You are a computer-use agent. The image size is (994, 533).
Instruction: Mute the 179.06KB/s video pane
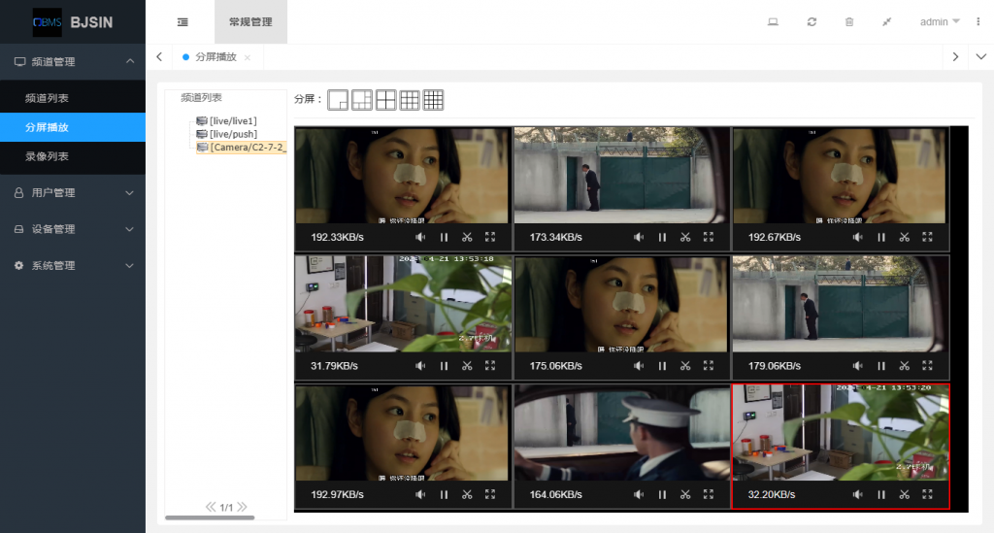point(858,366)
